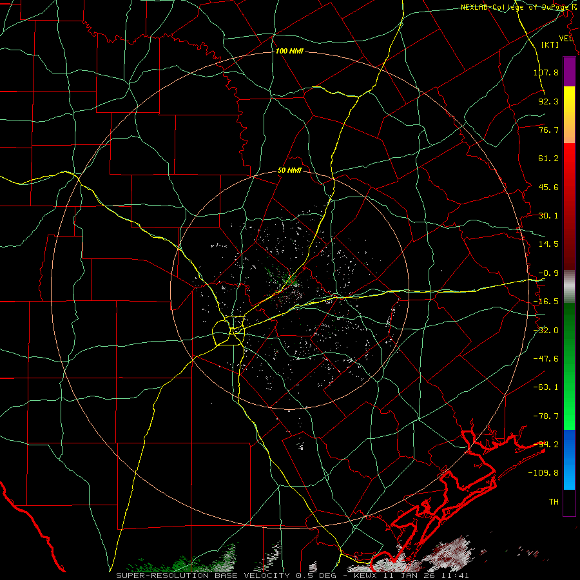Click the -94.2 velocity legend value
Image resolution: width=580 pixels, height=580 pixels.
tap(546, 445)
